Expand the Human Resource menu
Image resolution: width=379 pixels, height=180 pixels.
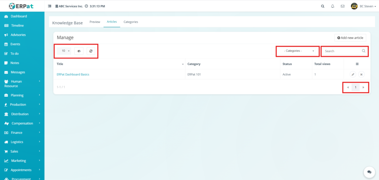pos(22,83)
